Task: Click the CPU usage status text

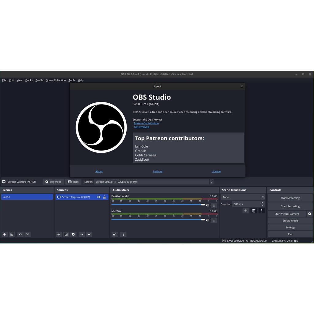Action: [x=285, y=241]
